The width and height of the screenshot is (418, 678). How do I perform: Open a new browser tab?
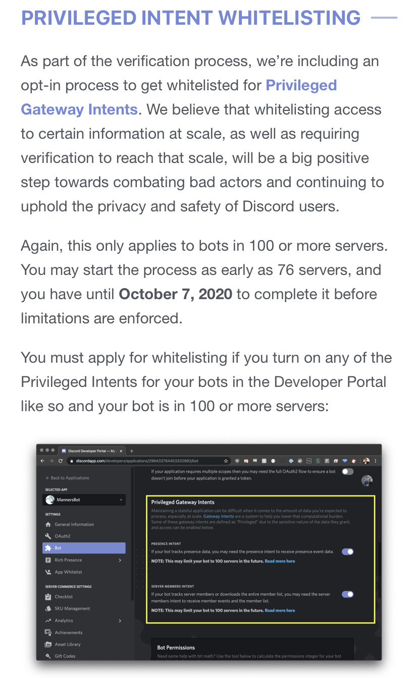[131, 450]
